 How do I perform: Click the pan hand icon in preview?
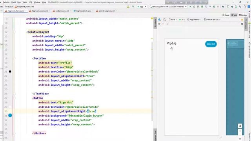coord(240,126)
